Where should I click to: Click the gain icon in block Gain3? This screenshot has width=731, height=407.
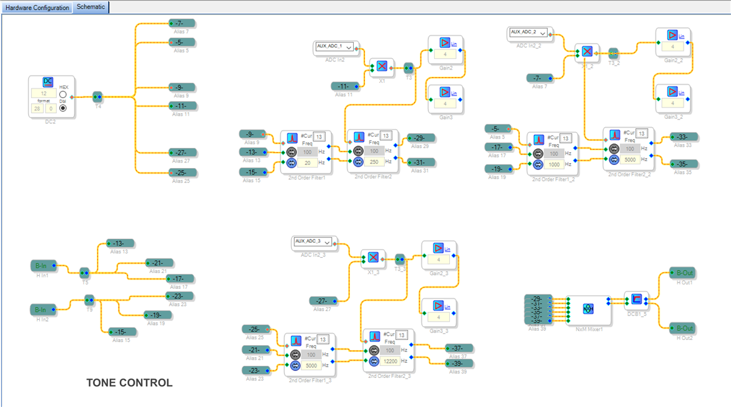coord(445,92)
